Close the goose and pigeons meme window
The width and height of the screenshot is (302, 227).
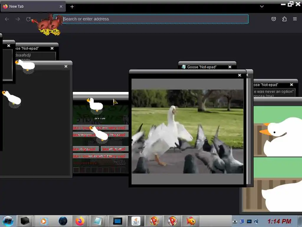(239, 75)
